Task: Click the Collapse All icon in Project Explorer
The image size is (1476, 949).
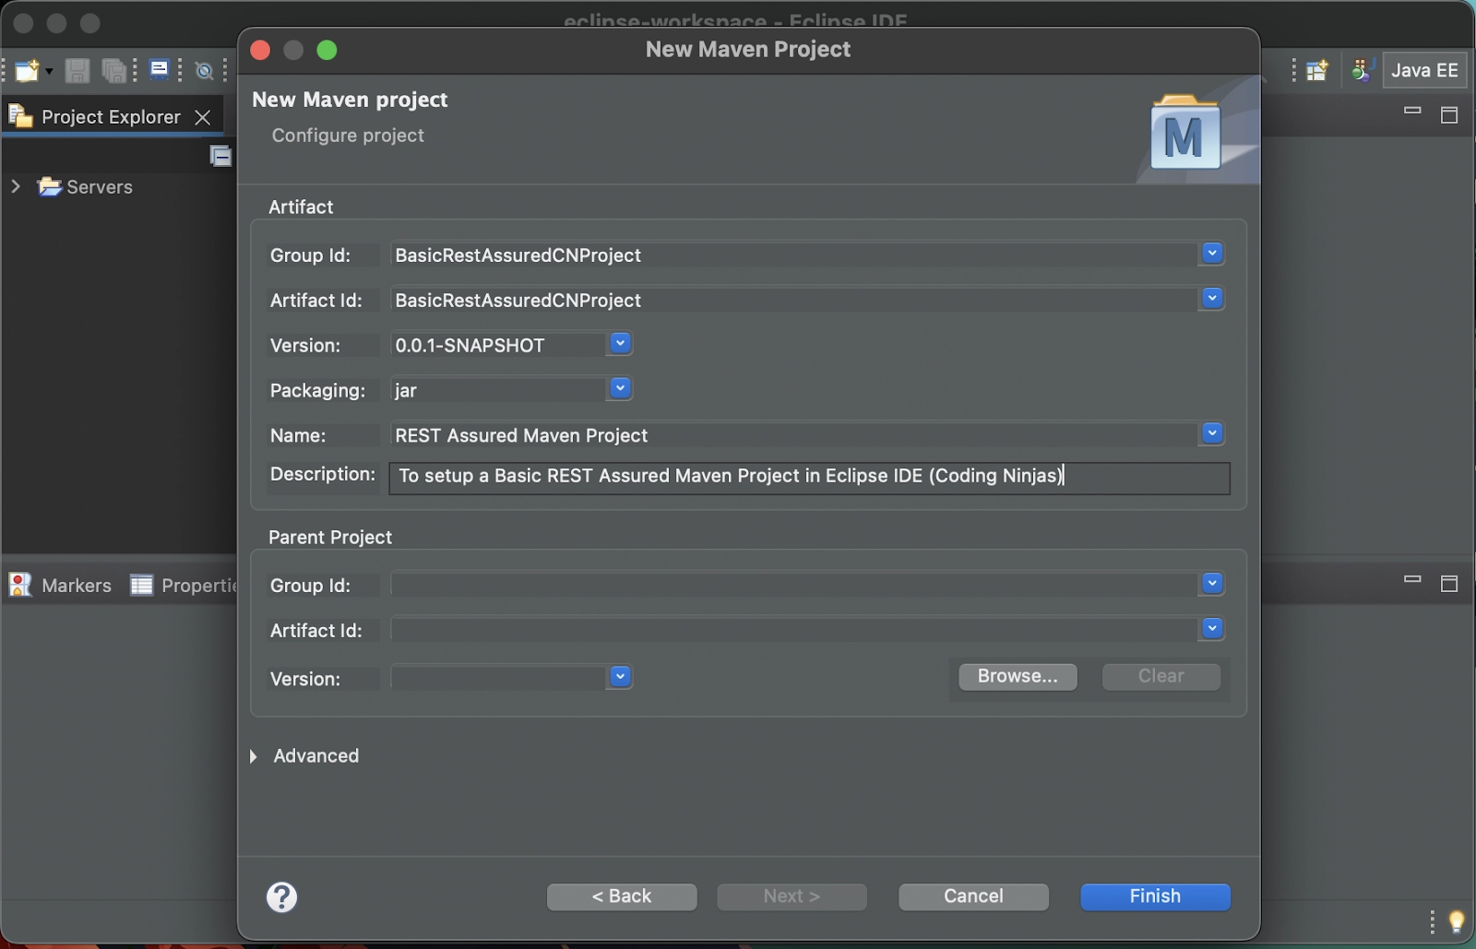Action: coord(220,156)
